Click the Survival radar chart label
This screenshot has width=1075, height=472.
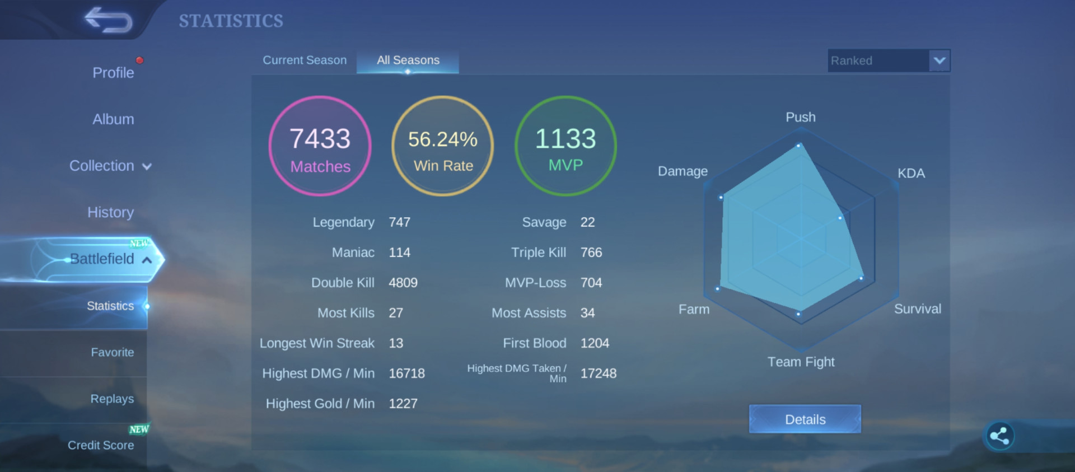coord(918,309)
